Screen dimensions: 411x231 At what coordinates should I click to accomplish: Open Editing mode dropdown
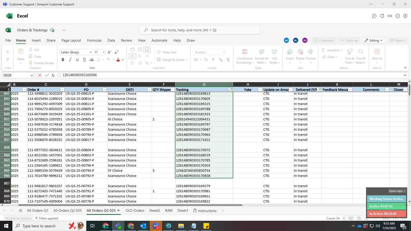click(373, 41)
